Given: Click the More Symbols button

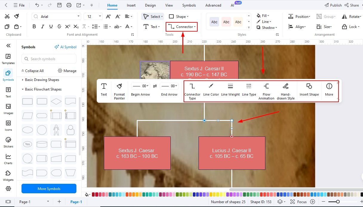Looking at the screenshot, I should 49,189.
